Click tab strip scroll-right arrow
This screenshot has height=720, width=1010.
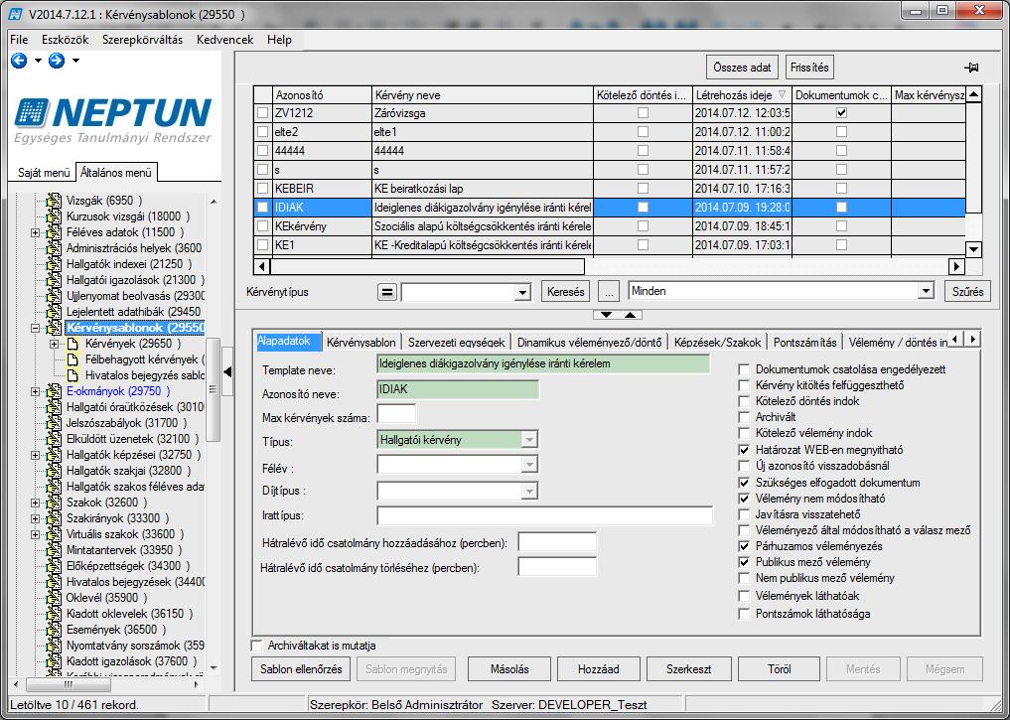click(x=972, y=339)
